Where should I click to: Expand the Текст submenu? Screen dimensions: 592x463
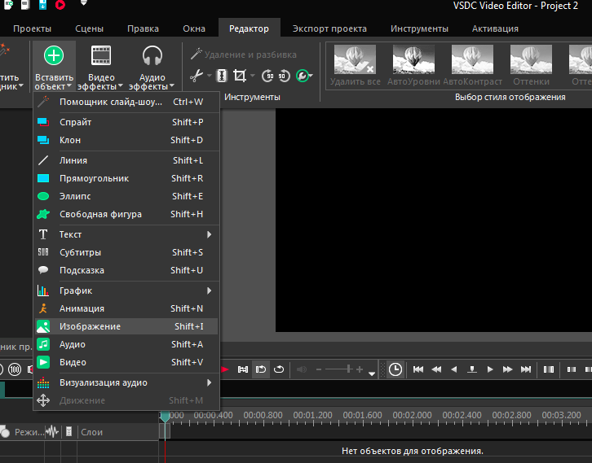[126, 234]
